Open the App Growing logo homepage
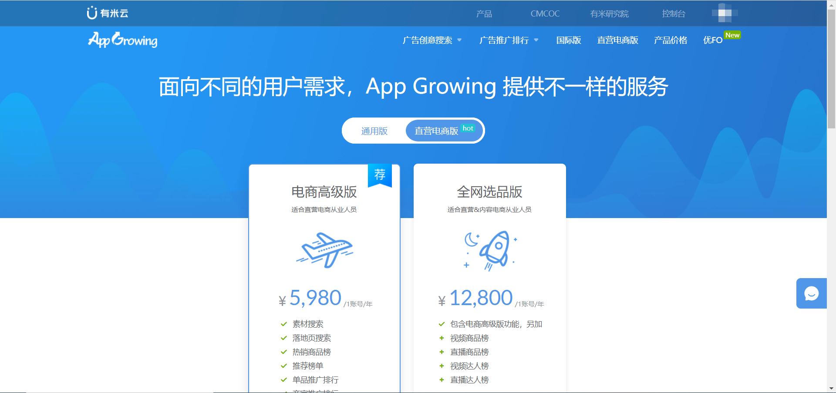This screenshot has width=836, height=393. (x=123, y=40)
